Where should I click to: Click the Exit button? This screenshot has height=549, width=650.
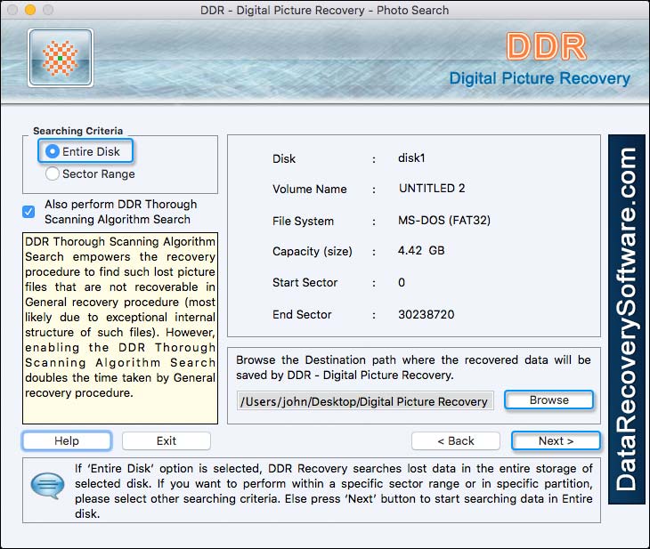[x=167, y=441]
